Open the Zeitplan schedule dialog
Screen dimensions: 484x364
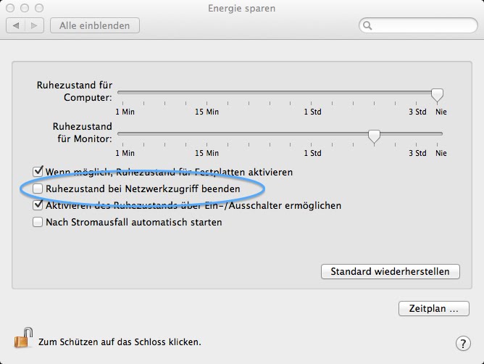tap(433, 308)
